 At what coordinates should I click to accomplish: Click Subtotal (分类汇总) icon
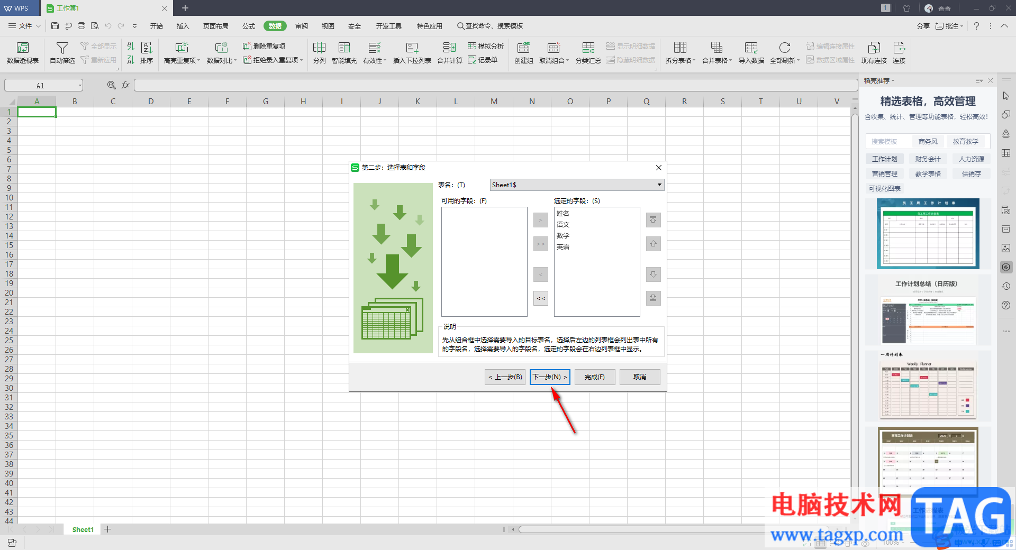[588, 48]
